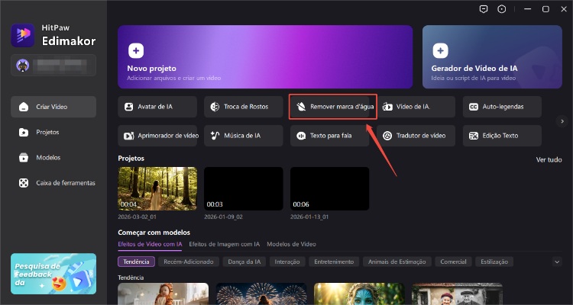Screen dimensions: 573x305
Task: Click the plus icon on Gerador de Vídeo de IA
Action: point(440,51)
